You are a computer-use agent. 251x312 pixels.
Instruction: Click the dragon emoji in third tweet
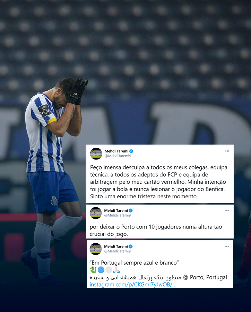point(93,270)
